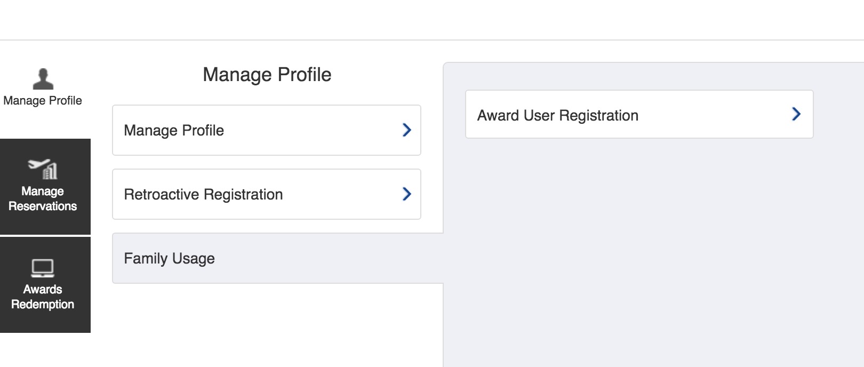Image resolution: width=864 pixels, height=367 pixels.
Task: Click the 'Retroactive Registration' text label
Action: 203,195
